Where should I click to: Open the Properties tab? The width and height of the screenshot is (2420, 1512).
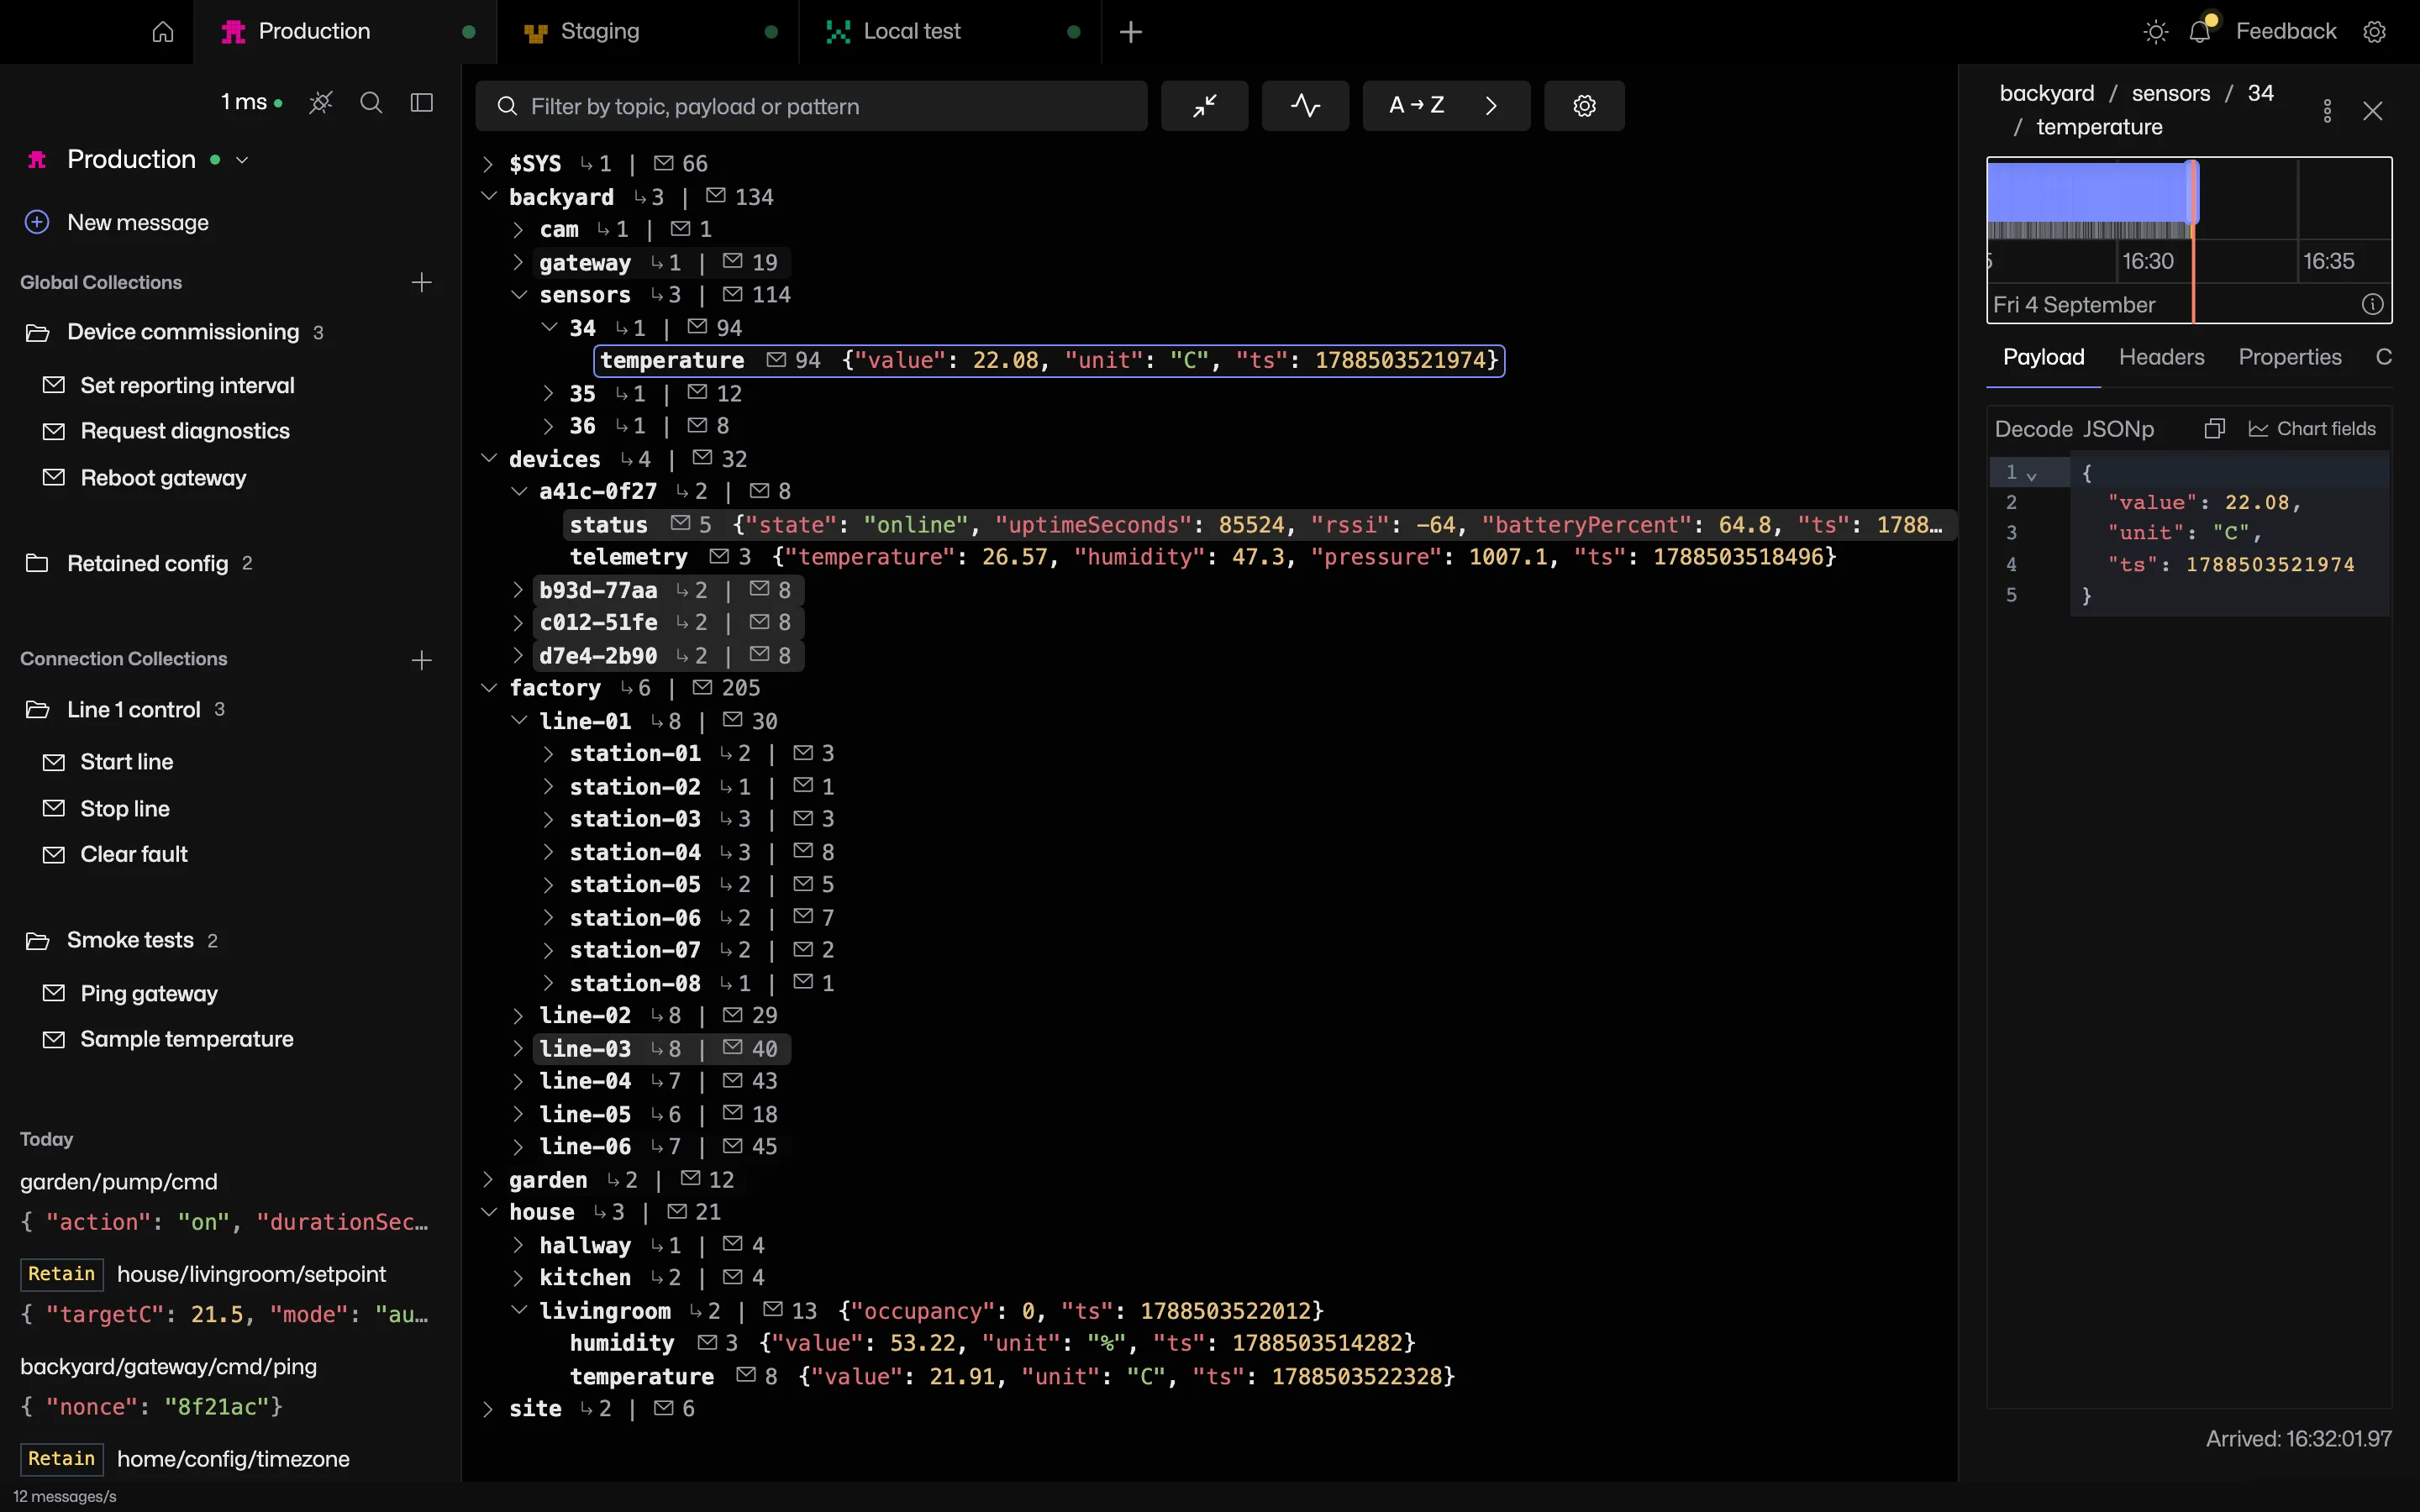point(2289,358)
